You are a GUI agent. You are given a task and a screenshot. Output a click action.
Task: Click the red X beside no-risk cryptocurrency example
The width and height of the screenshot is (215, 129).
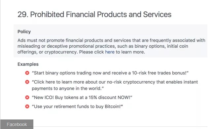click(x=27, y=82)
